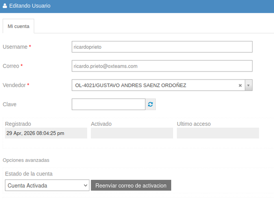Click the Clave label
274x199 pixels.
click(9, 104)
